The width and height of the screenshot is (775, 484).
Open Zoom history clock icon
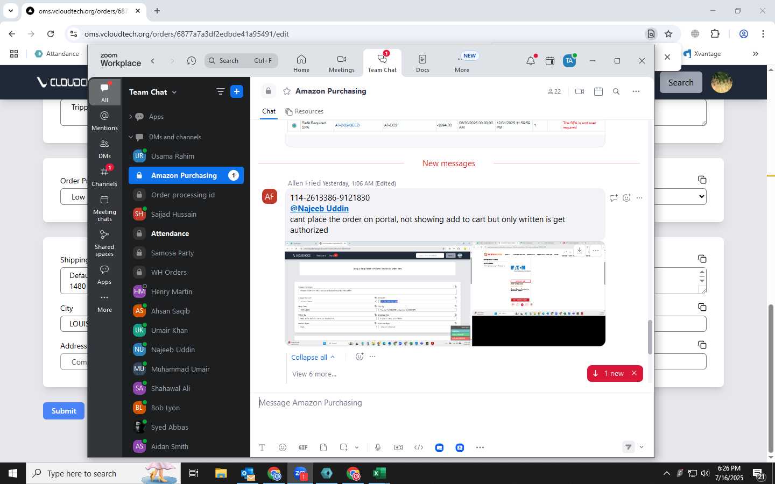192,61
